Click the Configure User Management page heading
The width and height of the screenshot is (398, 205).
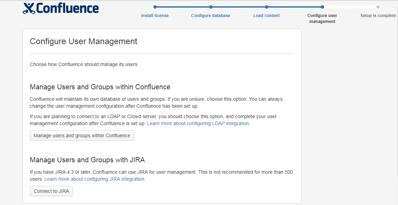(84, 41)
